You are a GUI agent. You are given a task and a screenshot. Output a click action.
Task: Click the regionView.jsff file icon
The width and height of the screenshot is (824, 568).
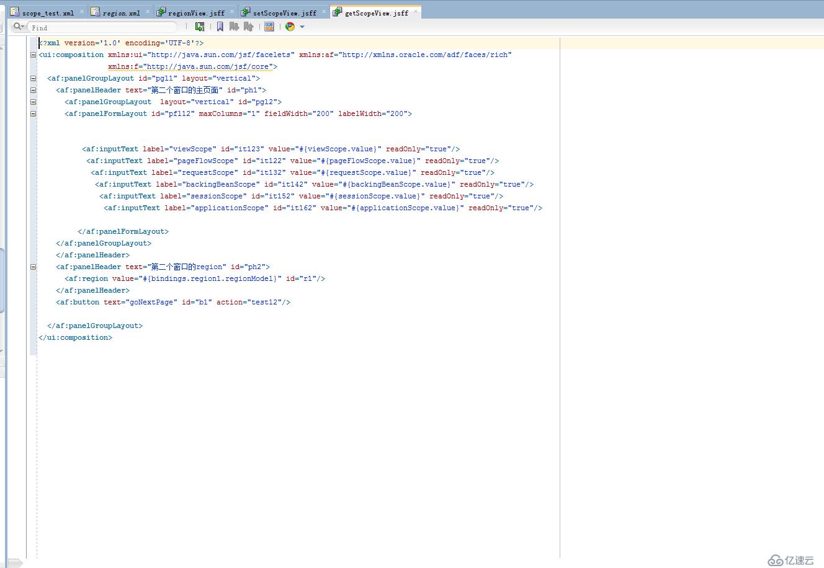161,12
